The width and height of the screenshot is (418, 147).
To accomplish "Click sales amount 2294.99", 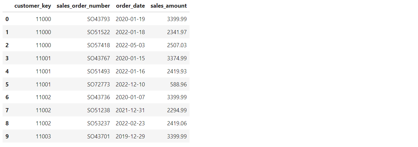I will [177, 110].
